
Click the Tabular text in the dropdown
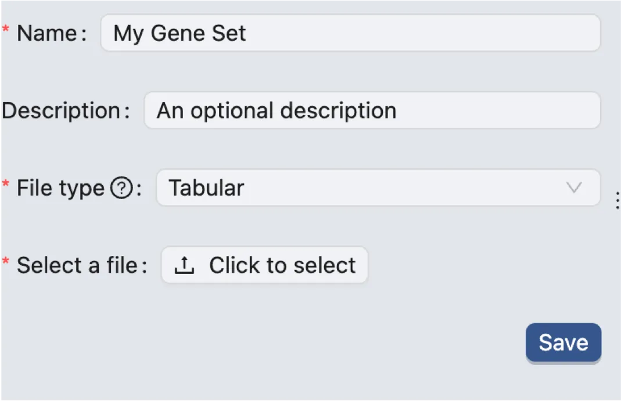pyautogui.click(x=206, y=187)
